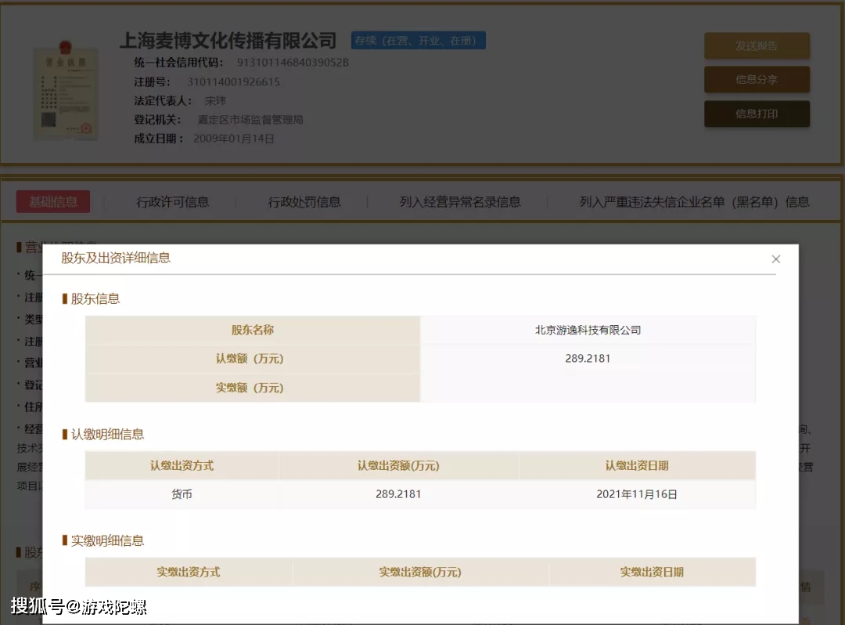The width and height of the screenshot is (845, 625).
Task: Click the 股东信息 section heading
Action: (95, 298)
